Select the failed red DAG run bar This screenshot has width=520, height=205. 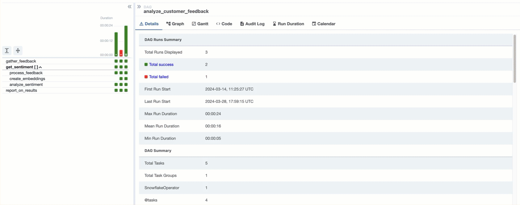point(121,53)
